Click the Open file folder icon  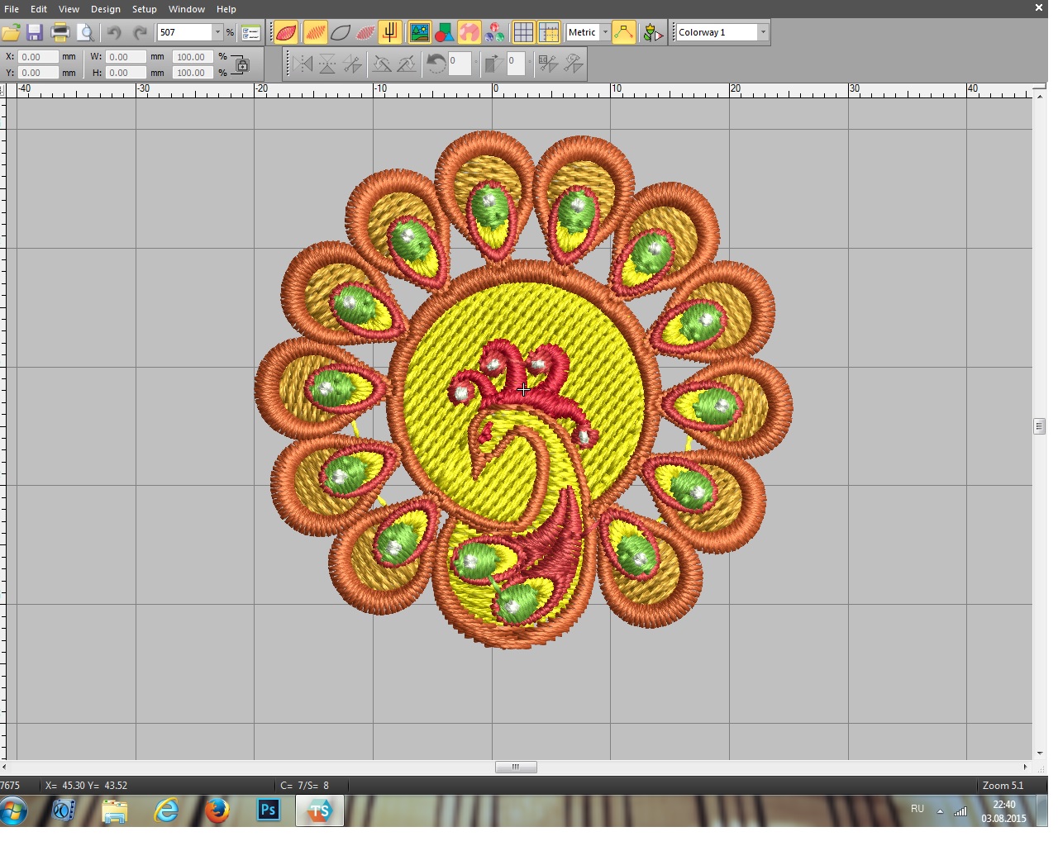12,33
